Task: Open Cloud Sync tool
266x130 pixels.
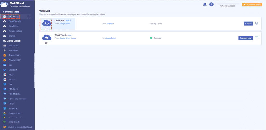Action: [x=14, y=26]
